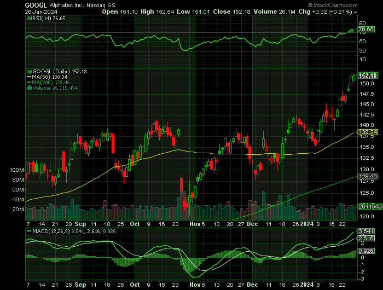Viewport: 383px width, 290px height.
Task: Click the Nasdaq GS exchange label
Action: point(101,5)
